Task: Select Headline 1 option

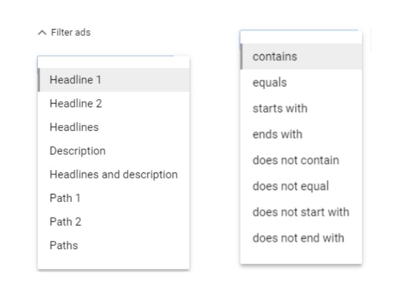Action: pos(113,80)
